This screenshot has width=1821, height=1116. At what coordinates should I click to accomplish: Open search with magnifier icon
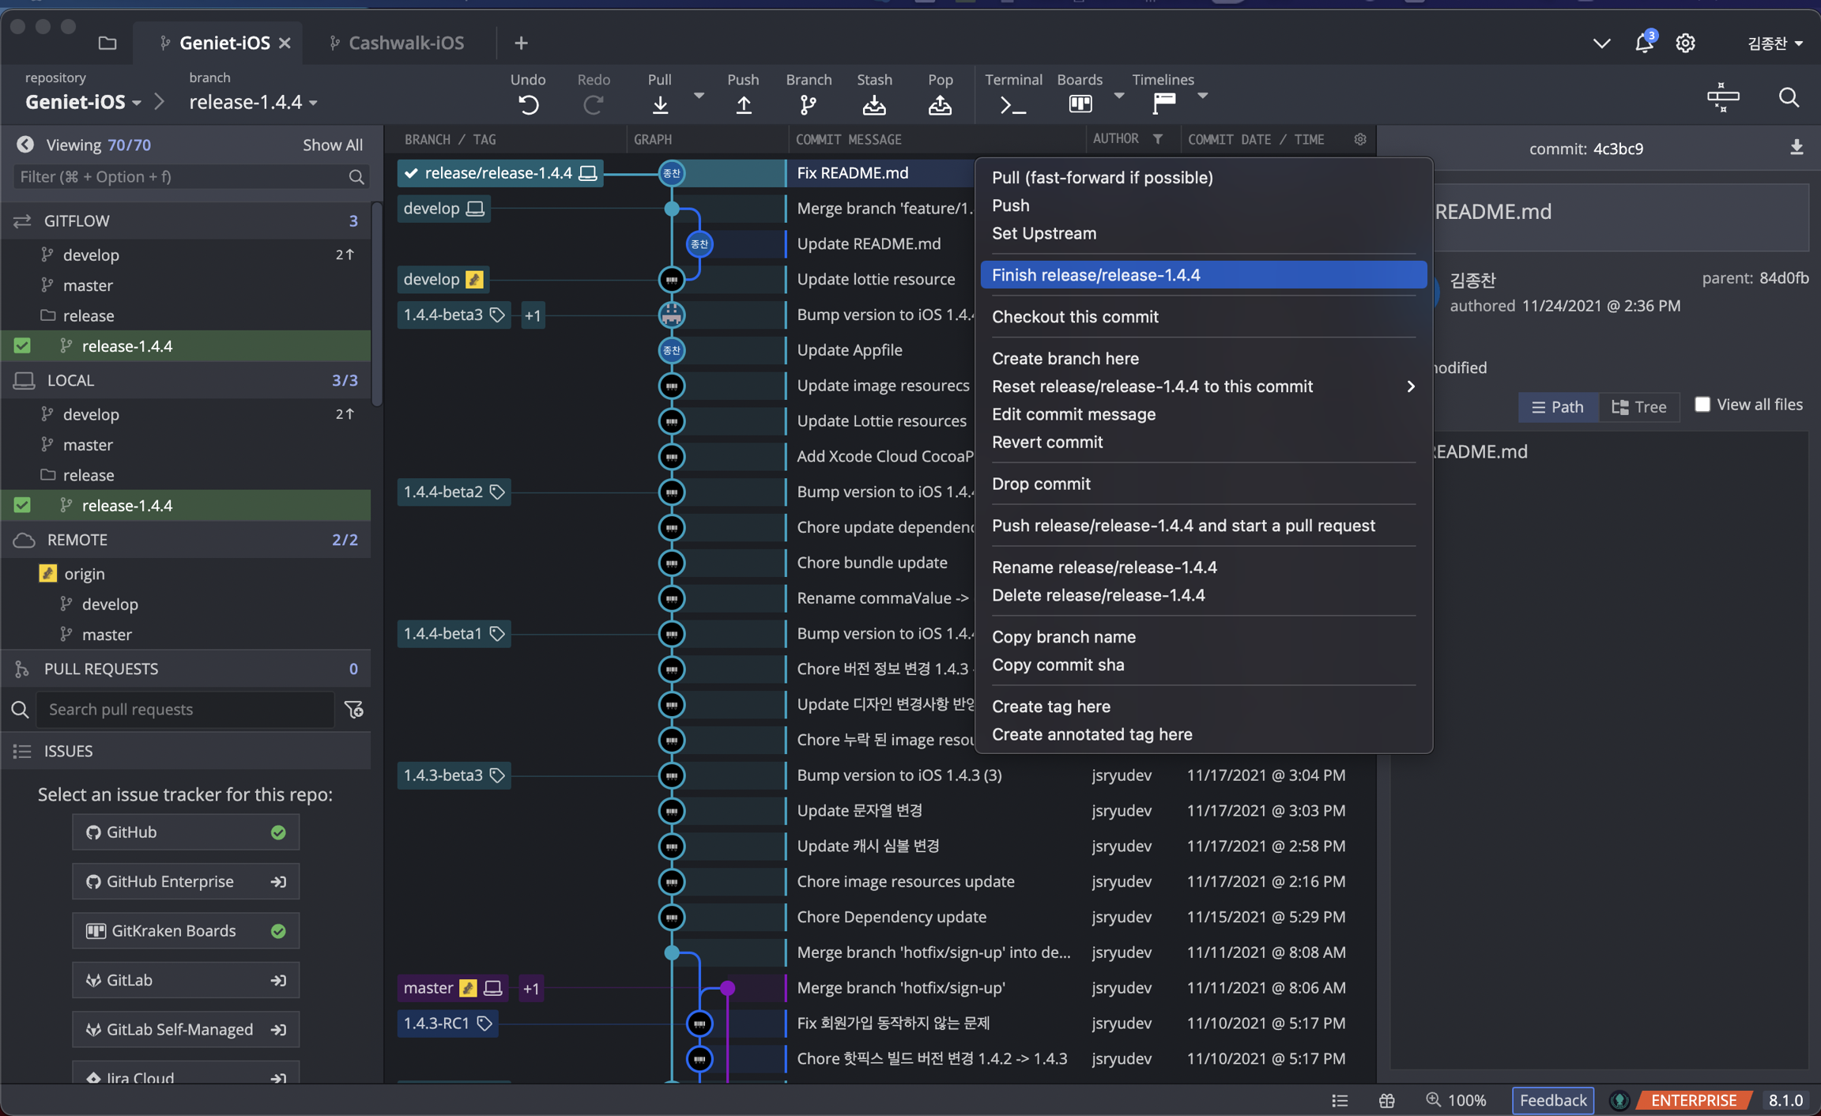pos(1789,97)
